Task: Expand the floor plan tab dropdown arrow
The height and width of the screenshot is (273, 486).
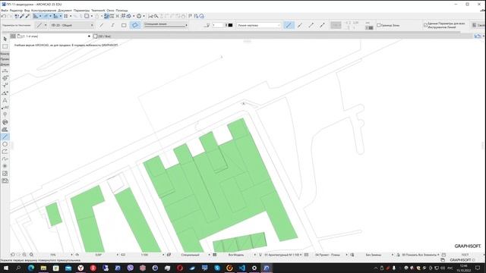Action: click(x=90, y=36)
